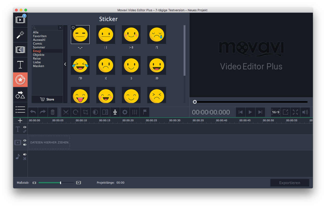The image size is (326, 207).
Task: Select the Reise category
Action: (37, 58)
